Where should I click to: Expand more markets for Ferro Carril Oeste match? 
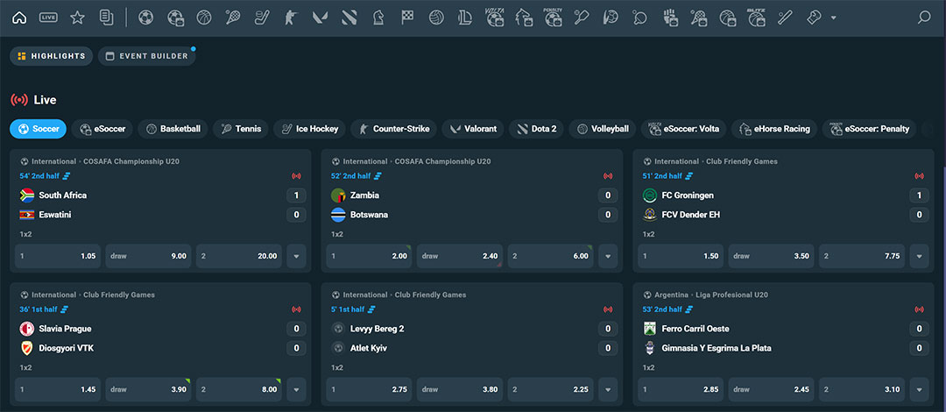pos(919,390)
